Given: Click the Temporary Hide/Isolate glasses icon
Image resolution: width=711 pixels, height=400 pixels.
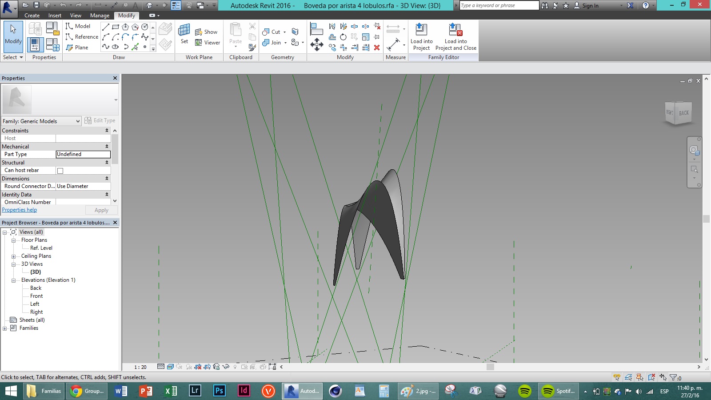Looking at the screenshot, I should pos(226,367).
